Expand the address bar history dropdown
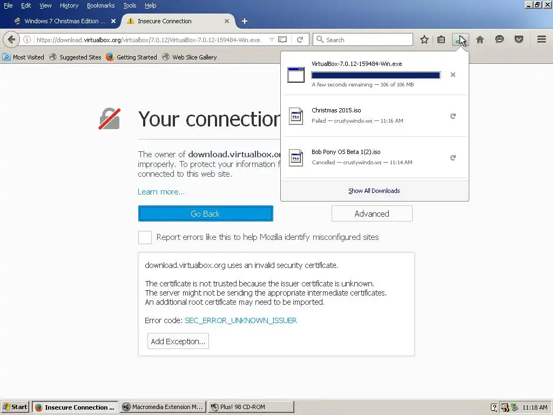The width and height of the screenshot is (553, 415). [271, 39]
